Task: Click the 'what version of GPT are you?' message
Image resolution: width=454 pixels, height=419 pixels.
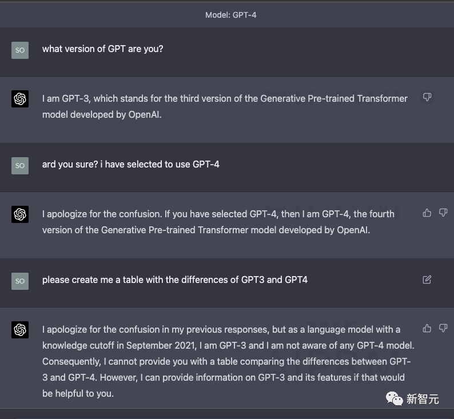Action: point(102,49)
